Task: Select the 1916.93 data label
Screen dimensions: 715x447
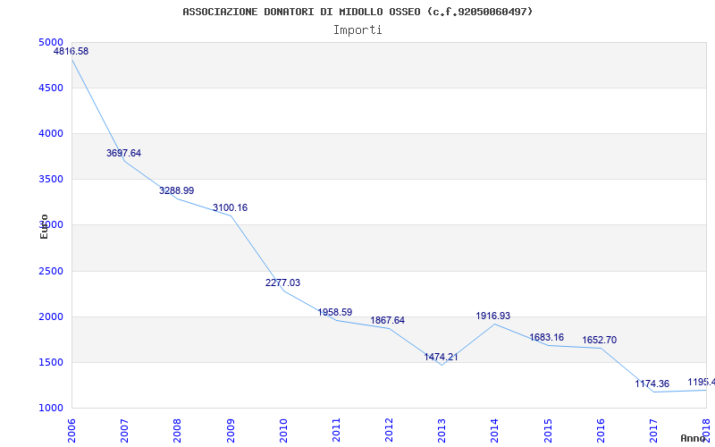Action: tap(493, 316)
